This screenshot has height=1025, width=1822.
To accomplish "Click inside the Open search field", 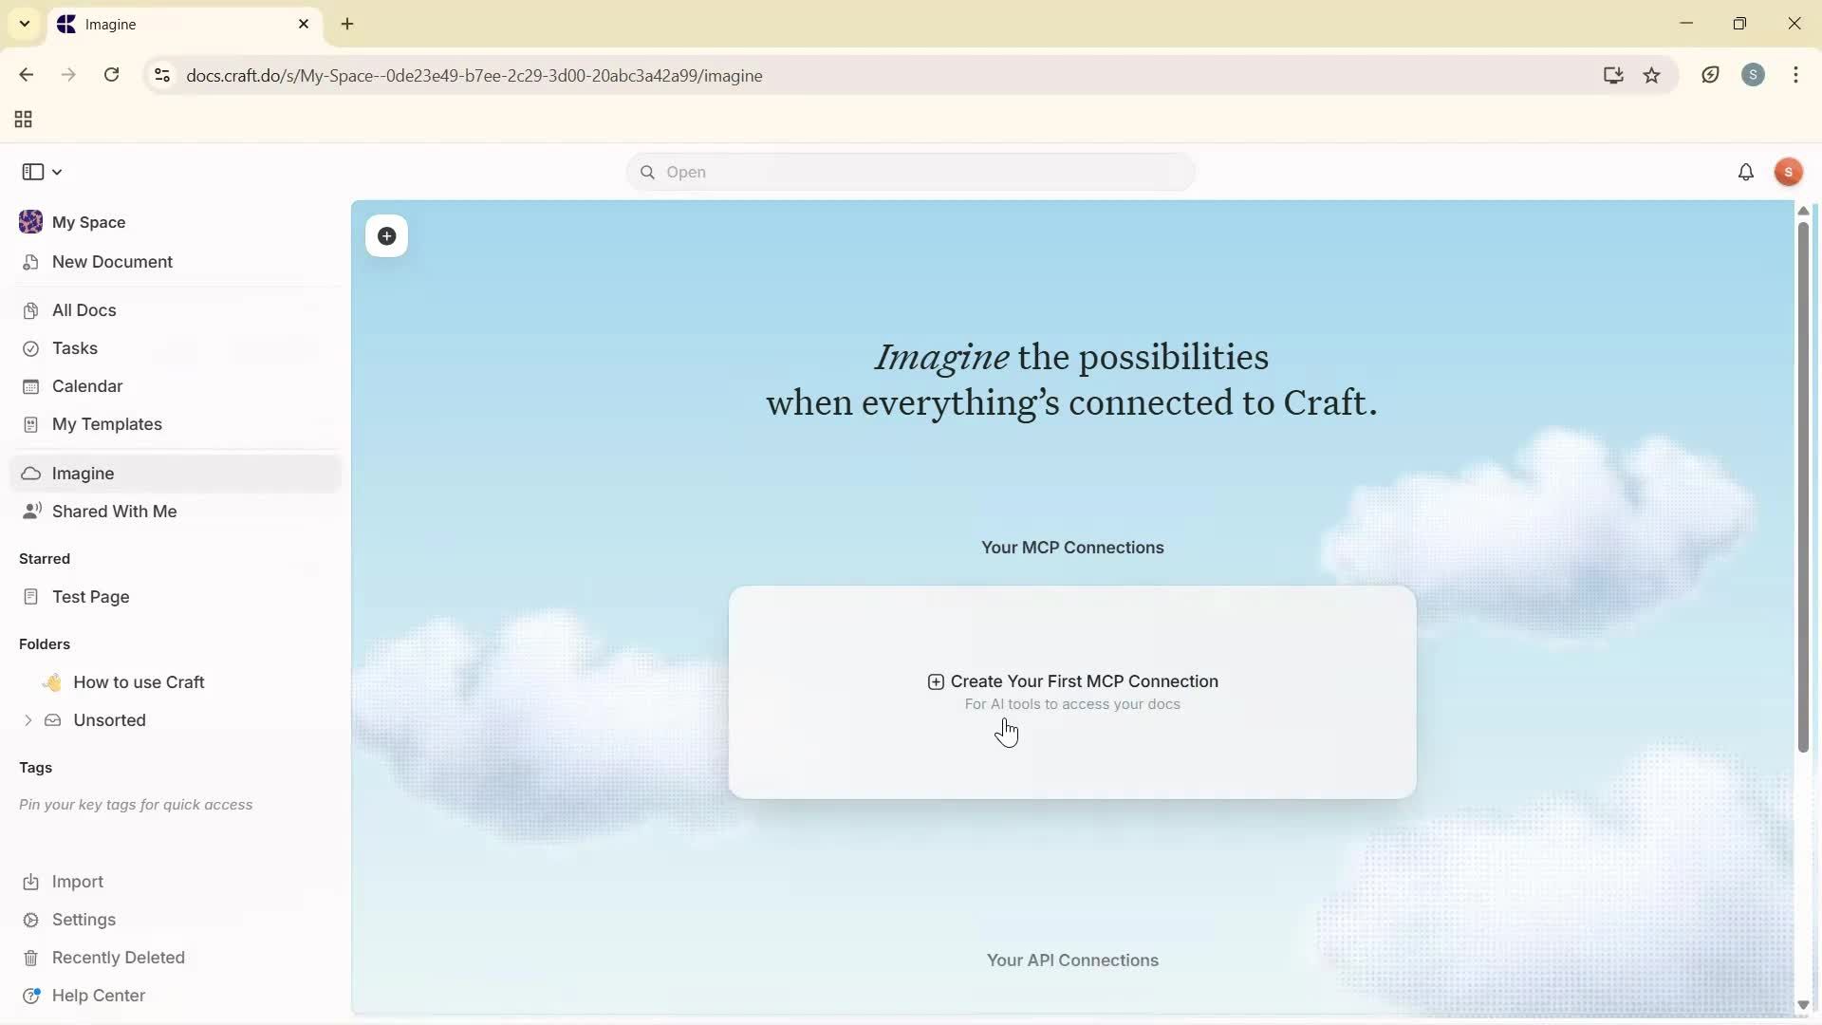I will click(909, 172).
